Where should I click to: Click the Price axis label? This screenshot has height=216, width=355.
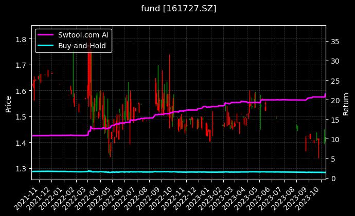9,103
